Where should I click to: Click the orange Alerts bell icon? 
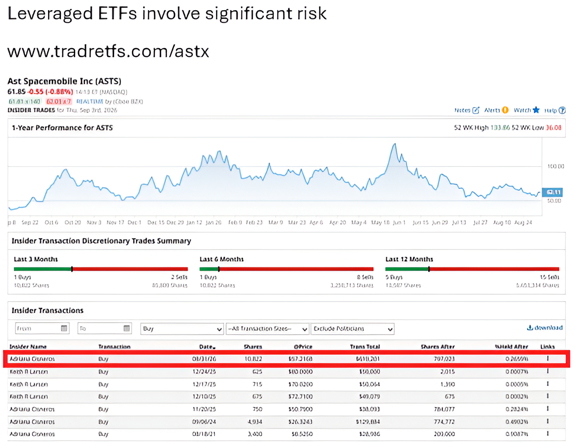(x=505, y=110)
